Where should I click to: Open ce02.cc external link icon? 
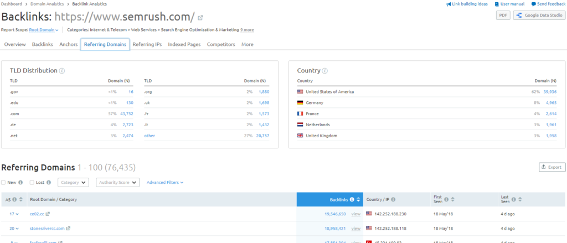(48, 214)
